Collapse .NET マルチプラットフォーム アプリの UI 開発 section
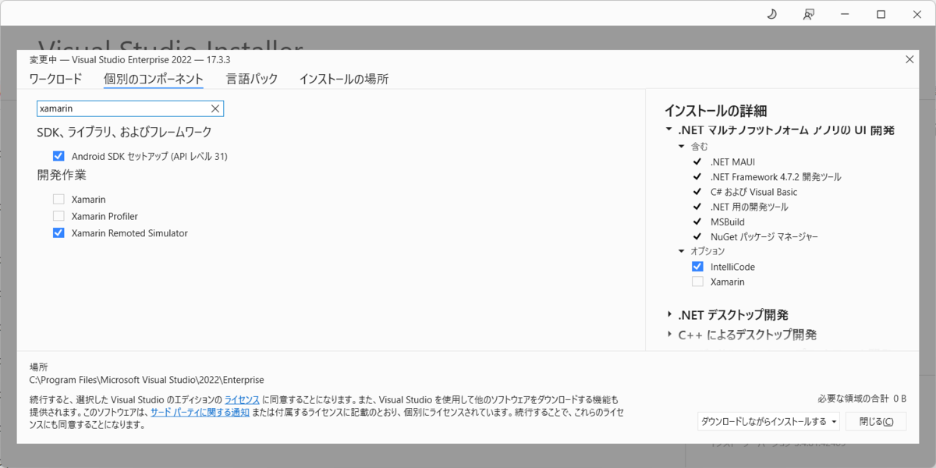 pos(668,129)
